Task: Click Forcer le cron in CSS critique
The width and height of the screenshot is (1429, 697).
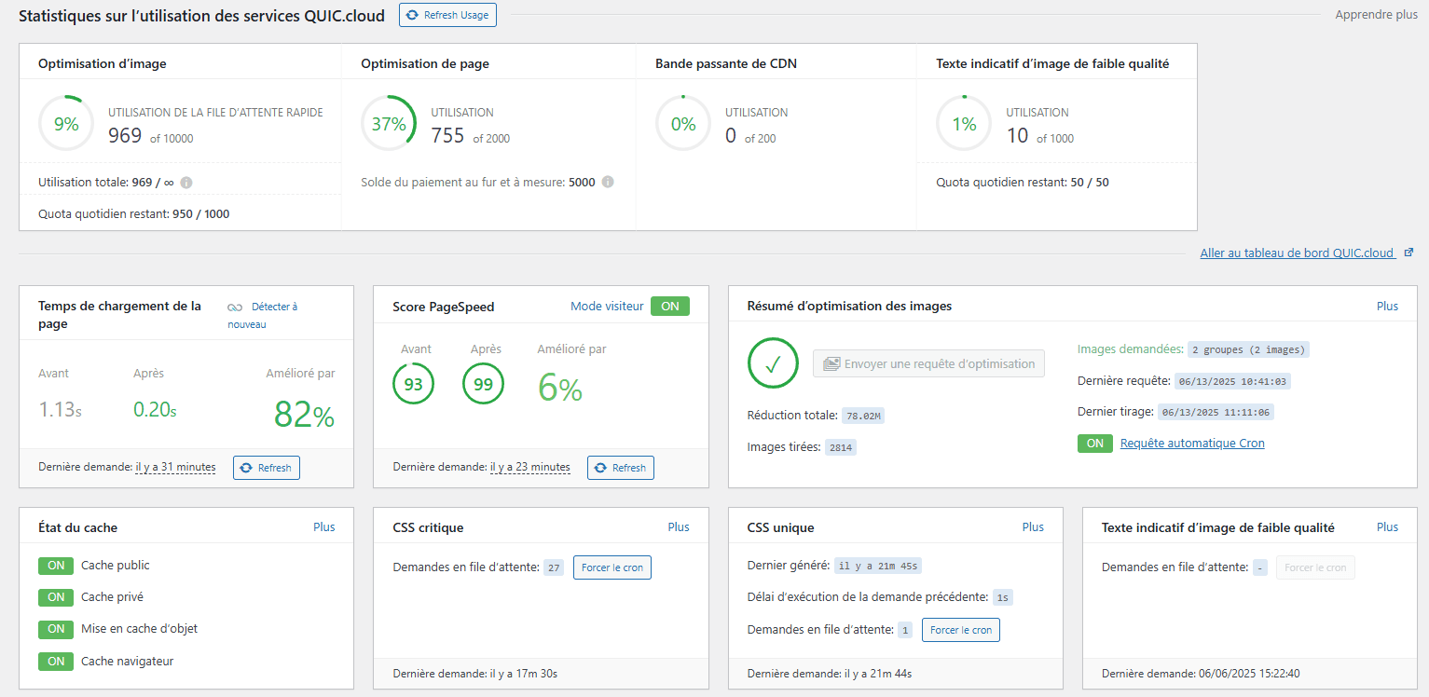Action: [611, 567]
